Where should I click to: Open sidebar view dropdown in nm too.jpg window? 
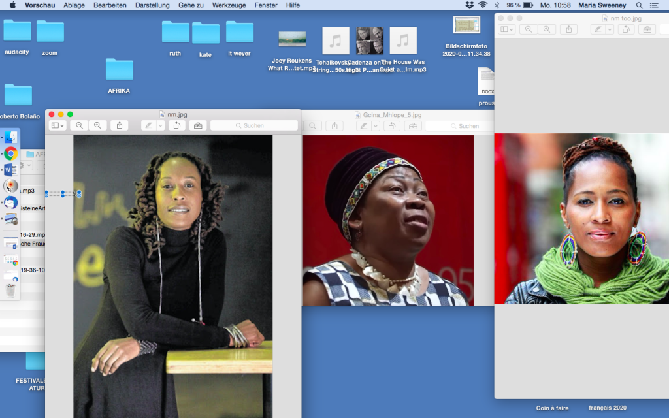(507, 29)
